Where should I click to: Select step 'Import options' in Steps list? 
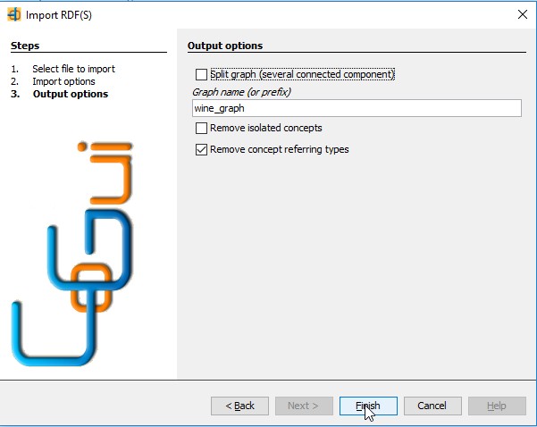click(63, 81)
